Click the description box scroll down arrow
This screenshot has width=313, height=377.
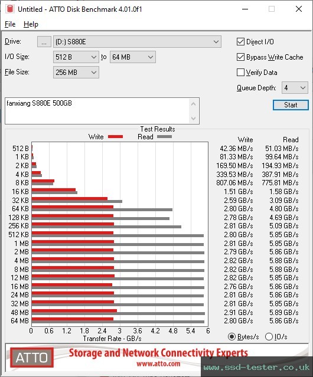tap(194, 118)
